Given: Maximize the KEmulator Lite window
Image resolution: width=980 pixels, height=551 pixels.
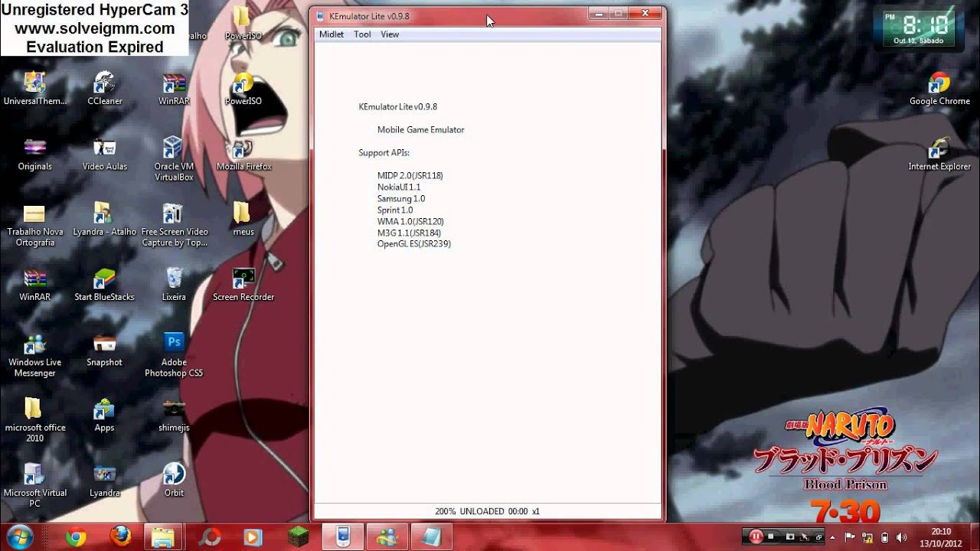Looking at the screenshot, I should pos(619,13).
